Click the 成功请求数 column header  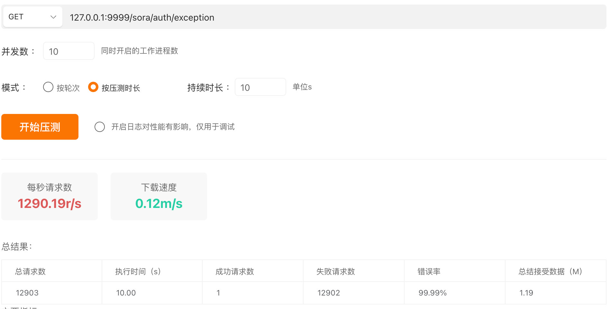pyautogui.click(x=235, y=271)
